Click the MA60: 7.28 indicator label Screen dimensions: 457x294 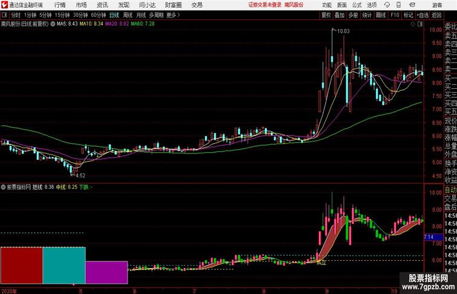point(143,24)
